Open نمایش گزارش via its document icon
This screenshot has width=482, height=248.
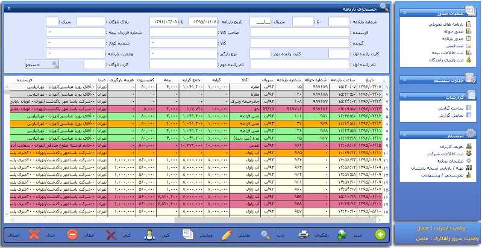click(x=469, y=115)
